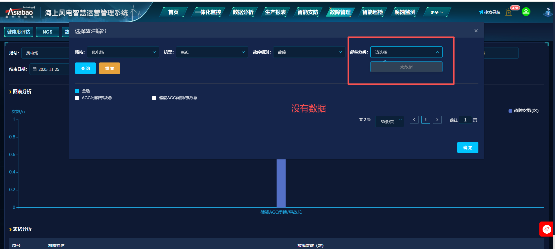Close the 选择故障编码 dialog
555x249 pixels.
476,31
